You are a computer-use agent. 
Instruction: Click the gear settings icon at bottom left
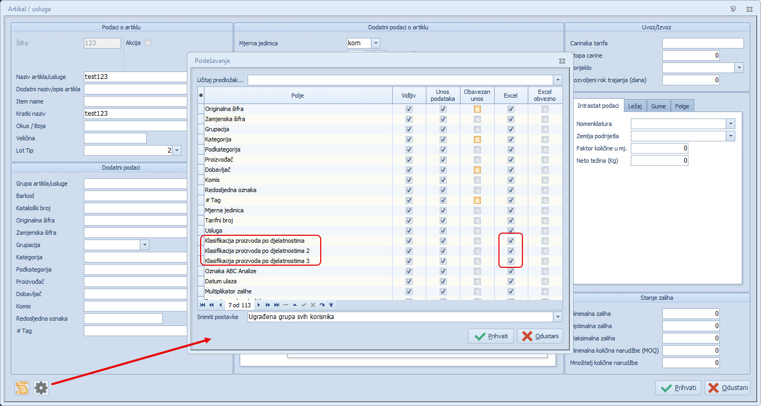[x=41, y=388]
